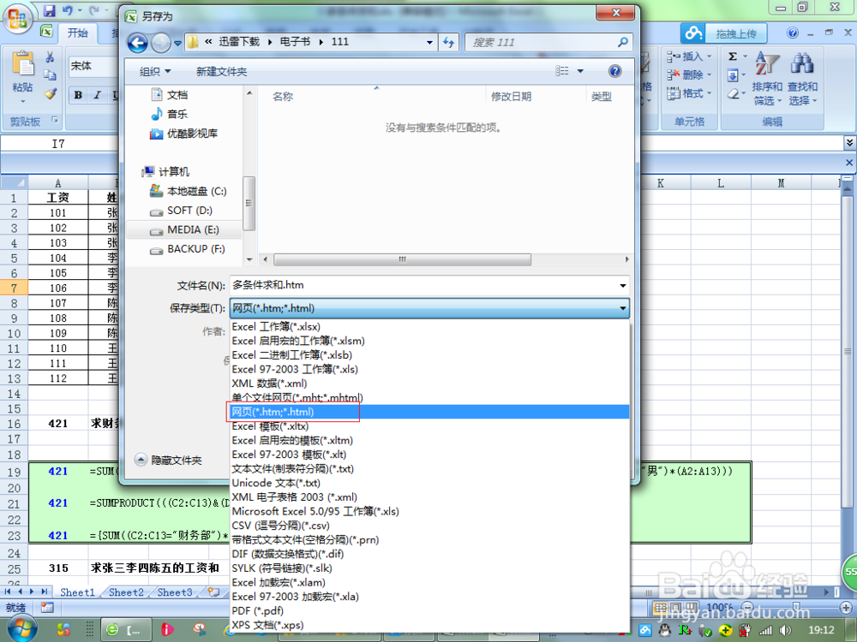Image resolution: width=857 pixels, height=642 pixels.
Task: Click Find and Select binoculars icon
Action: click(x=802, y=64)
